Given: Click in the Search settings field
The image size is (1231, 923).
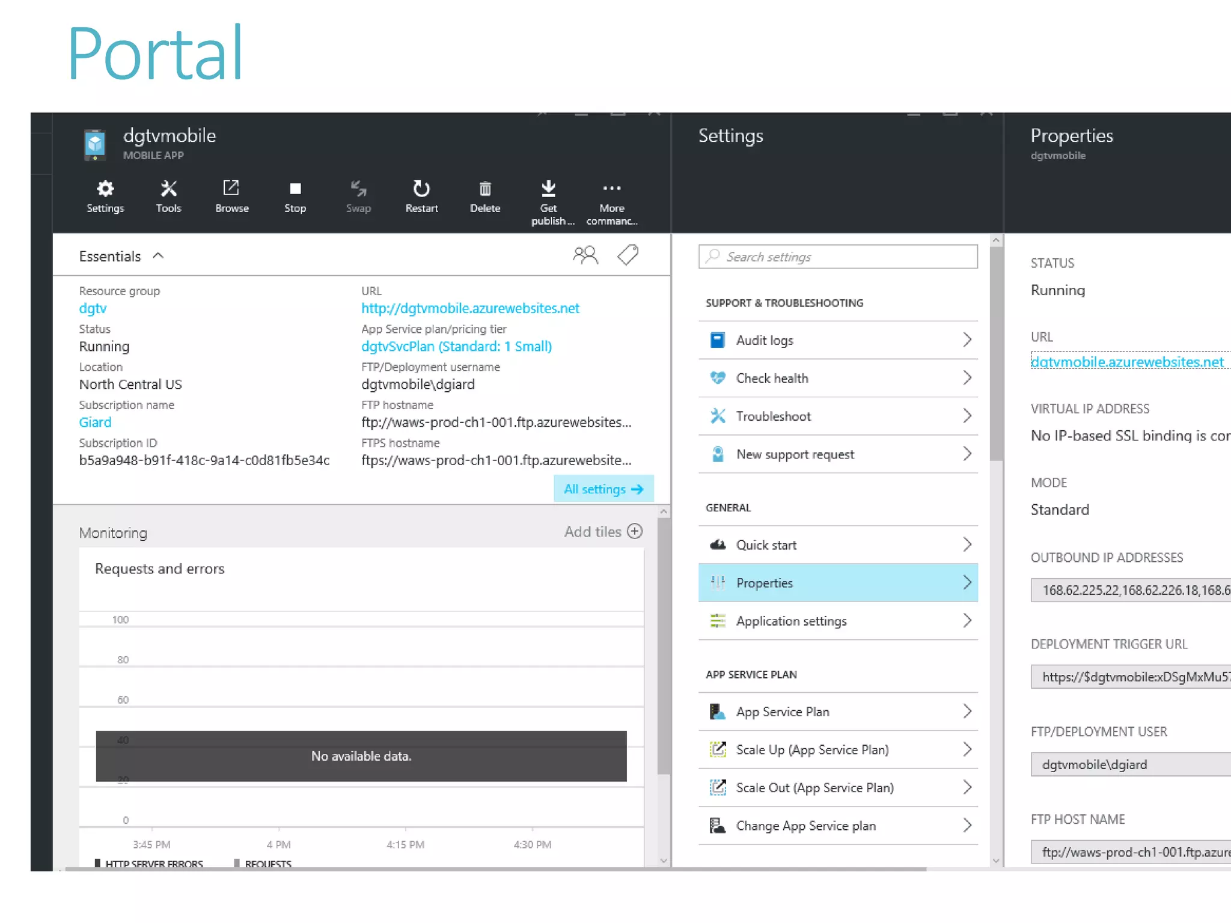Looking at the screenshot, I should click(837, 257).
